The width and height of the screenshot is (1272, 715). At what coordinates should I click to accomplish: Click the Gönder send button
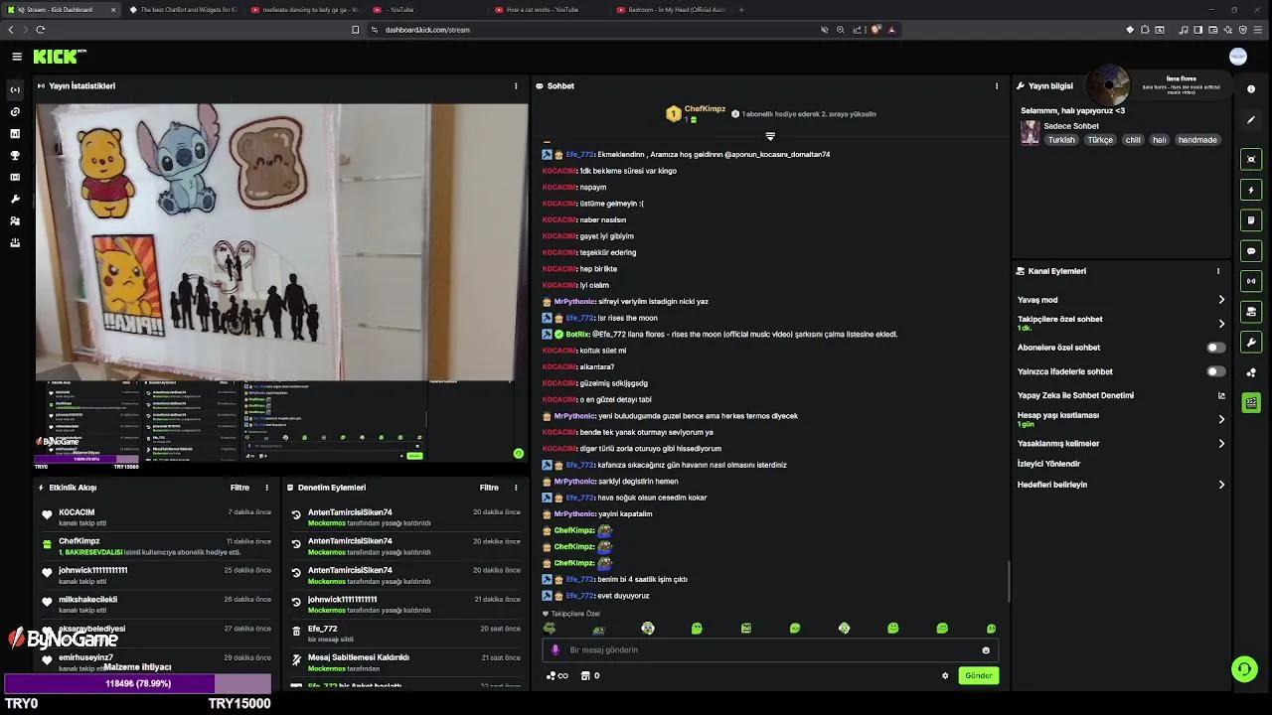pos(979,675)
